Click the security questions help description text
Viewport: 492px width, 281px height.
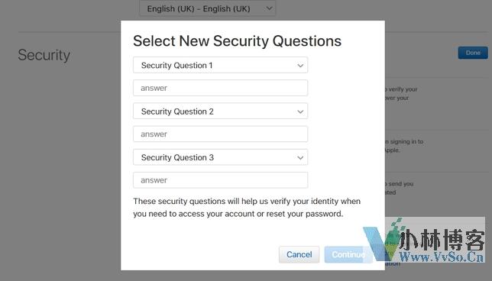pyautogui.click(x=247, y=207)
